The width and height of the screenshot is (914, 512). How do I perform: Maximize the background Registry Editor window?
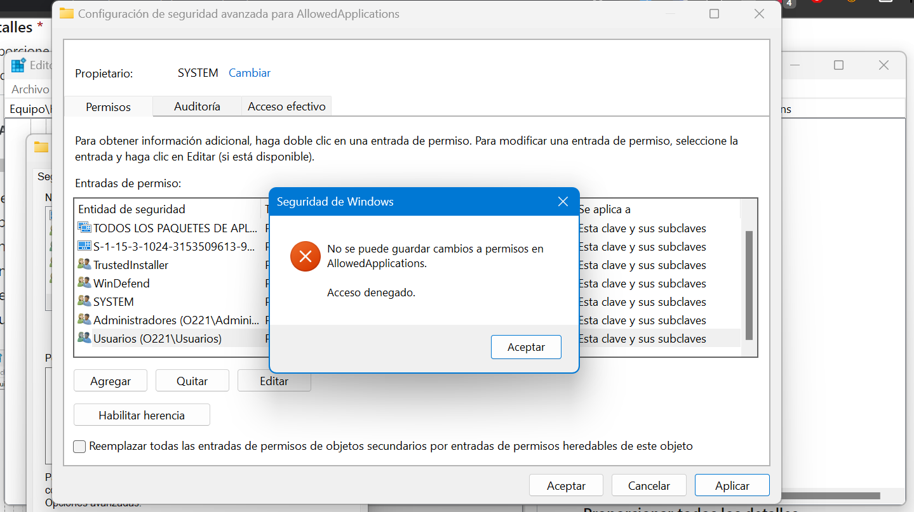[x=838, y=65]
